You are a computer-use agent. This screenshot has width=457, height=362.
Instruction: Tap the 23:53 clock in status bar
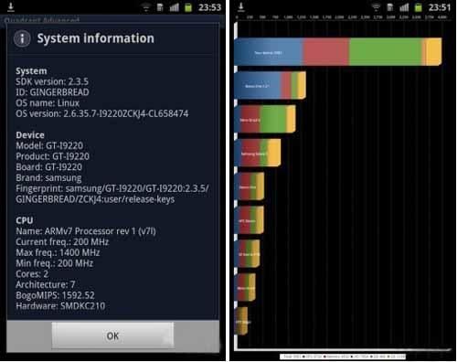(209, 7)
